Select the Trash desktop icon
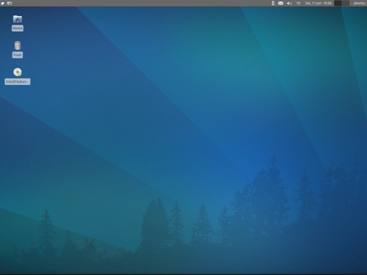The width and height of the screenshot is (367, 275). coord(18,45)
